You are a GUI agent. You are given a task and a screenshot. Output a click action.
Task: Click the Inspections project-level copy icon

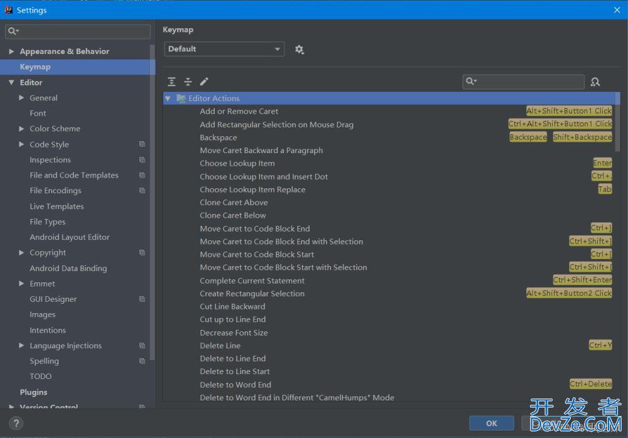142,160
